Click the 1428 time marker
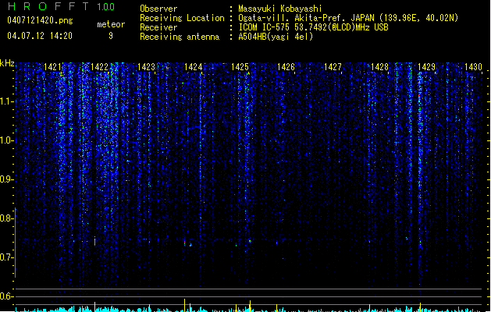This screenshot has width=491, height=312. click(x=379, y=67)
